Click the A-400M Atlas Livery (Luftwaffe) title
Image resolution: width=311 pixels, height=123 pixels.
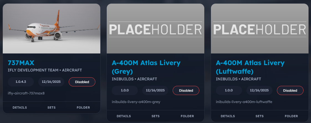coord(250,67)
